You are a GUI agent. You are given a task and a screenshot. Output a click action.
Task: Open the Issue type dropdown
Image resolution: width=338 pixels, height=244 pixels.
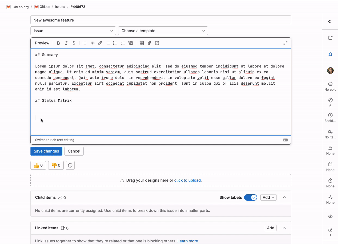73,31
